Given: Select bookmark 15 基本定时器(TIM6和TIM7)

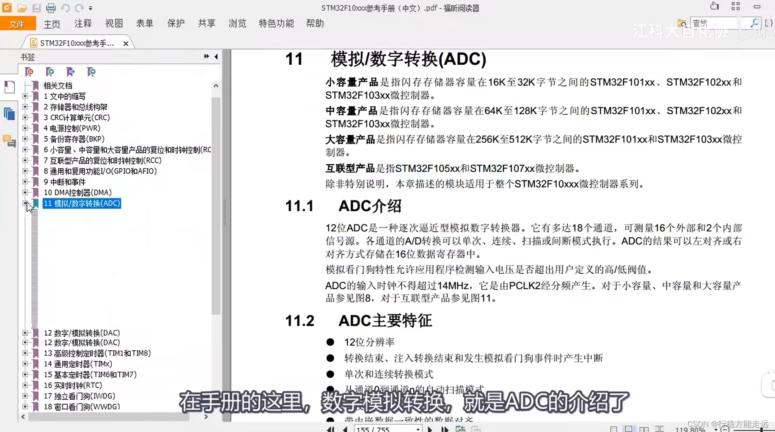Looking at the screenshot, I should pos(90,374).
